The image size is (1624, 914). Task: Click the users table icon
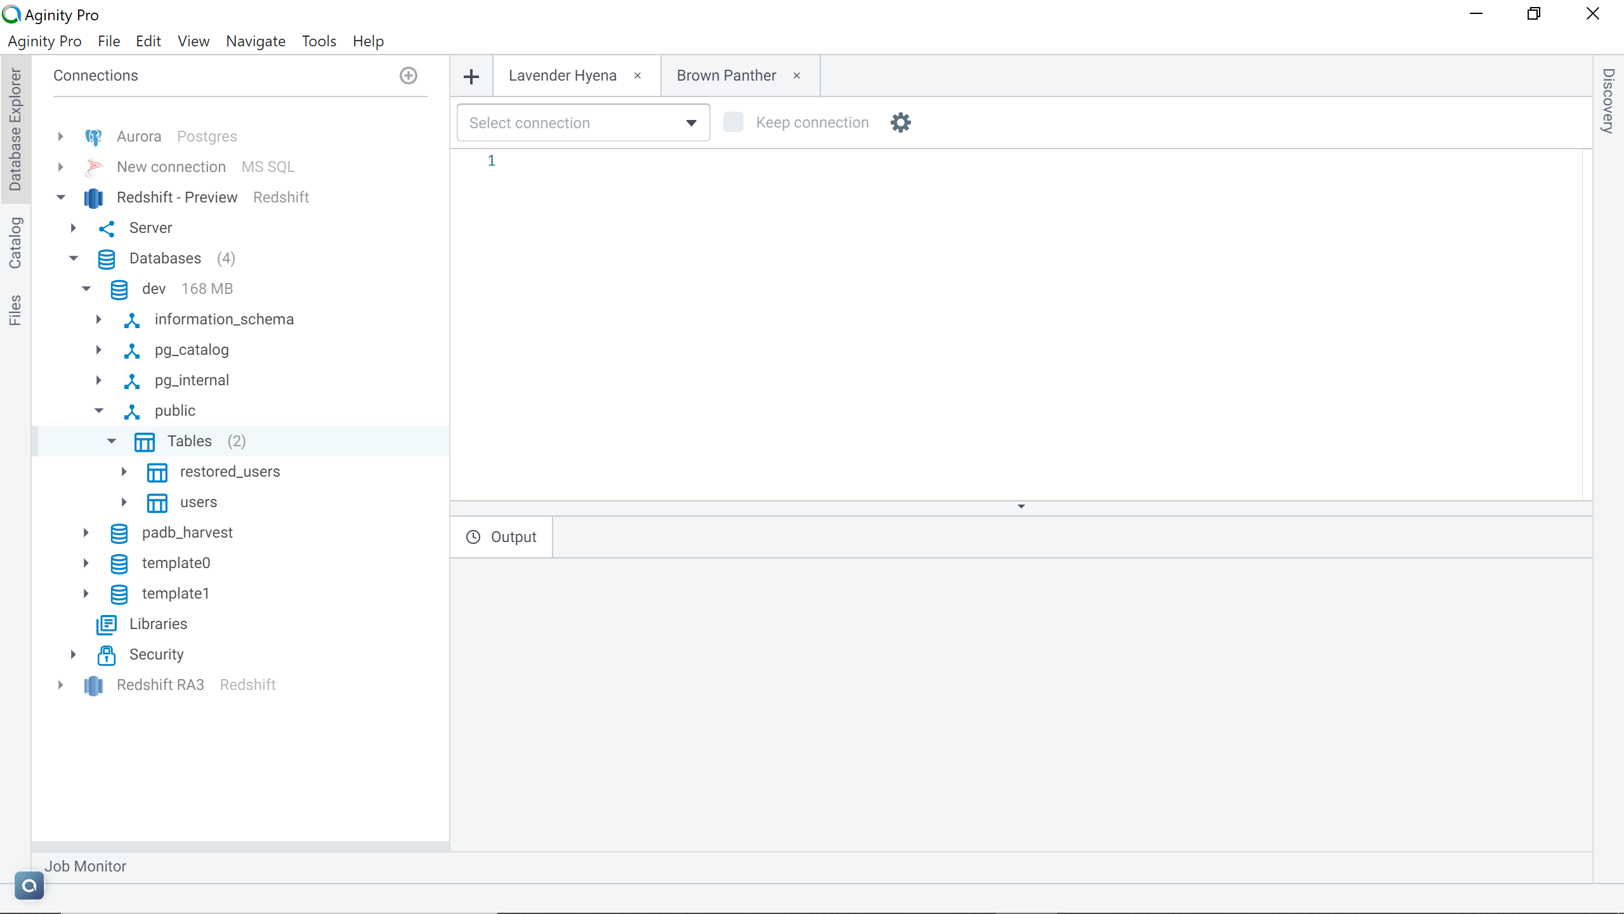point(156,502)
